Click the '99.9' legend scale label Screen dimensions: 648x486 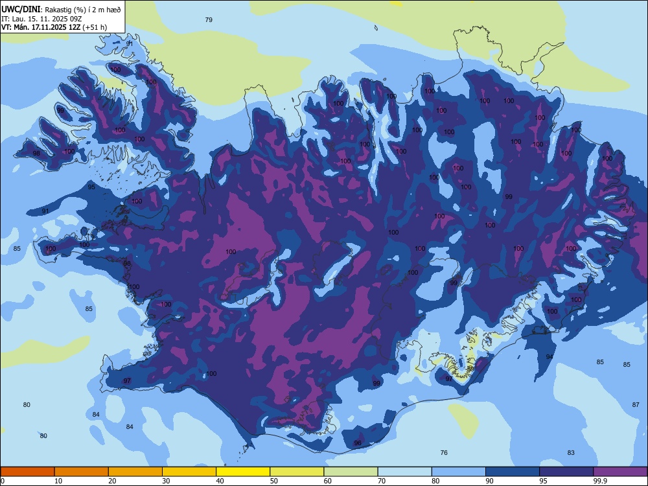coord(600,481)
